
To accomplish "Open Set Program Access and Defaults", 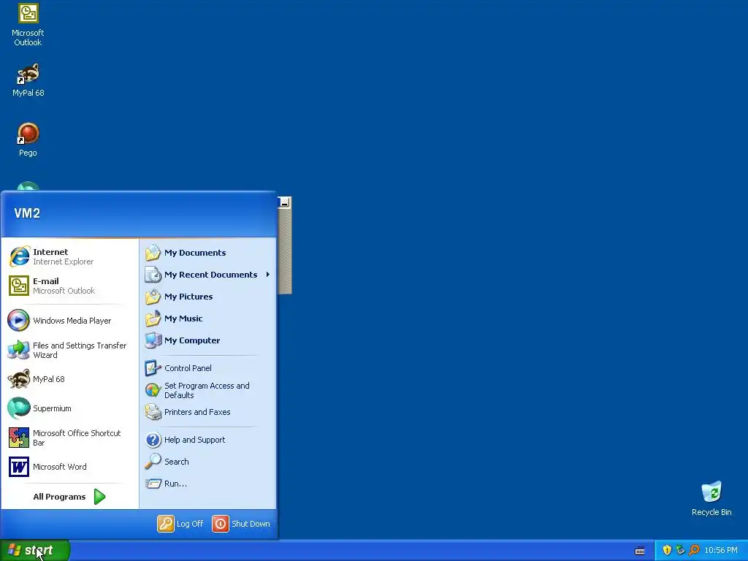I will pyautogui.click(x=207, y=390).
